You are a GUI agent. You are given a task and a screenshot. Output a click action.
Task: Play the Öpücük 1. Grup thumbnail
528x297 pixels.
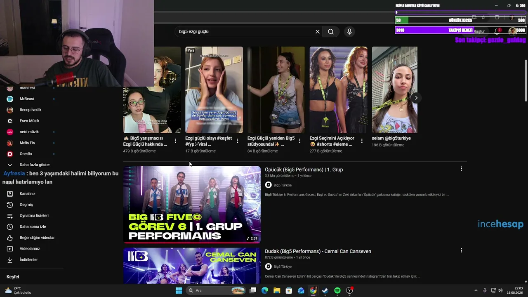point(192,205)
